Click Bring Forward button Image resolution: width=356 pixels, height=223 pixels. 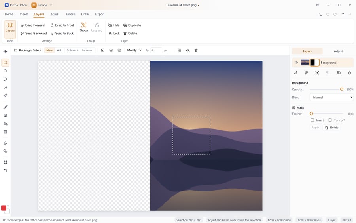click(x=33, y=25)
